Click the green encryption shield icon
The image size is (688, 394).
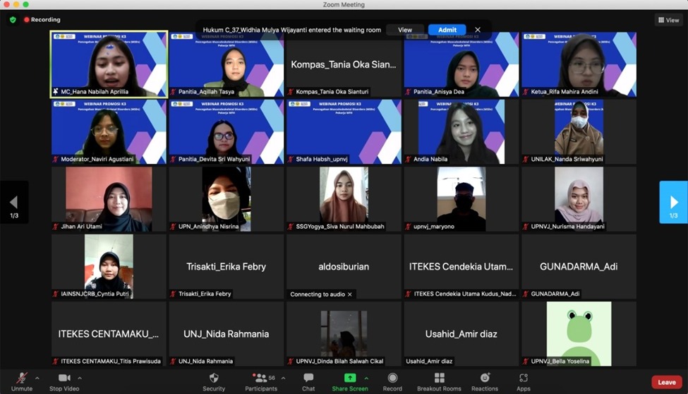pyautogui.click(x=13, y=20)
